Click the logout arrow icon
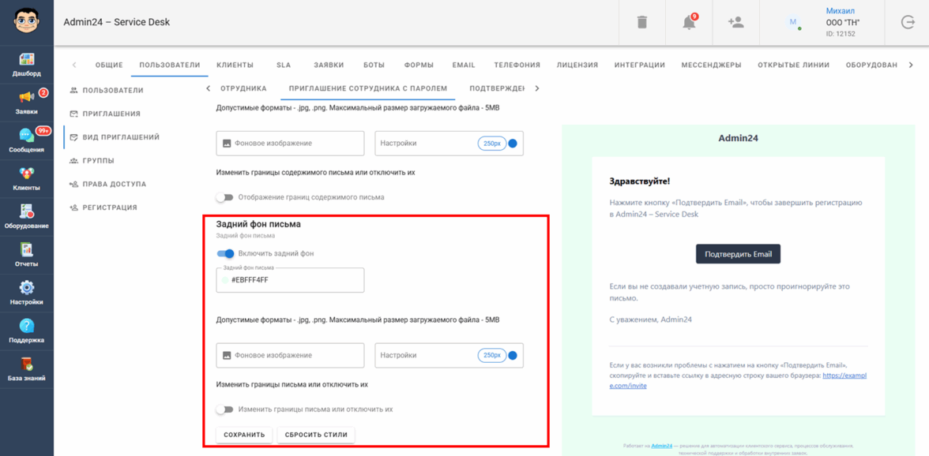The width and height of the screenshot is (929, 456). (907, 22)
